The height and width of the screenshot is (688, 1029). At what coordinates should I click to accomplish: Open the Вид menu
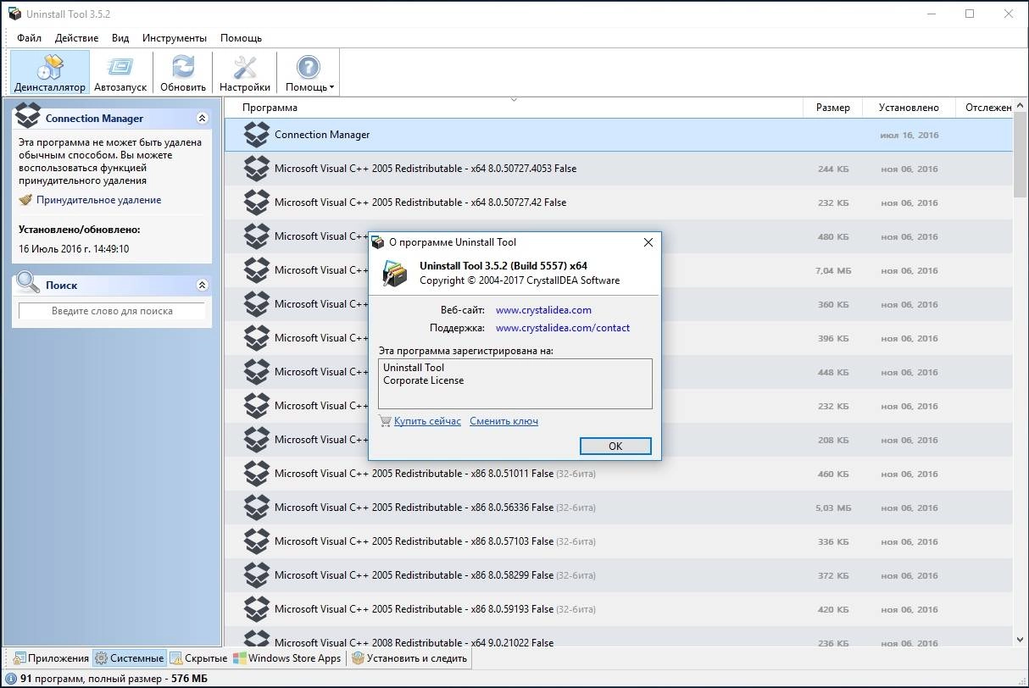coord(120,38)
